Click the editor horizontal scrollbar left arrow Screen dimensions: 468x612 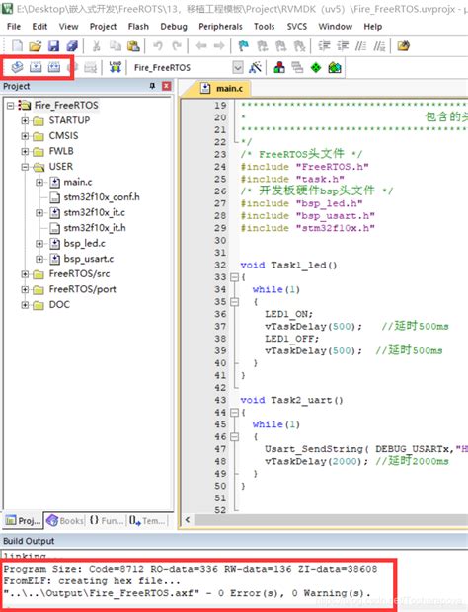[x=188, y=520]
